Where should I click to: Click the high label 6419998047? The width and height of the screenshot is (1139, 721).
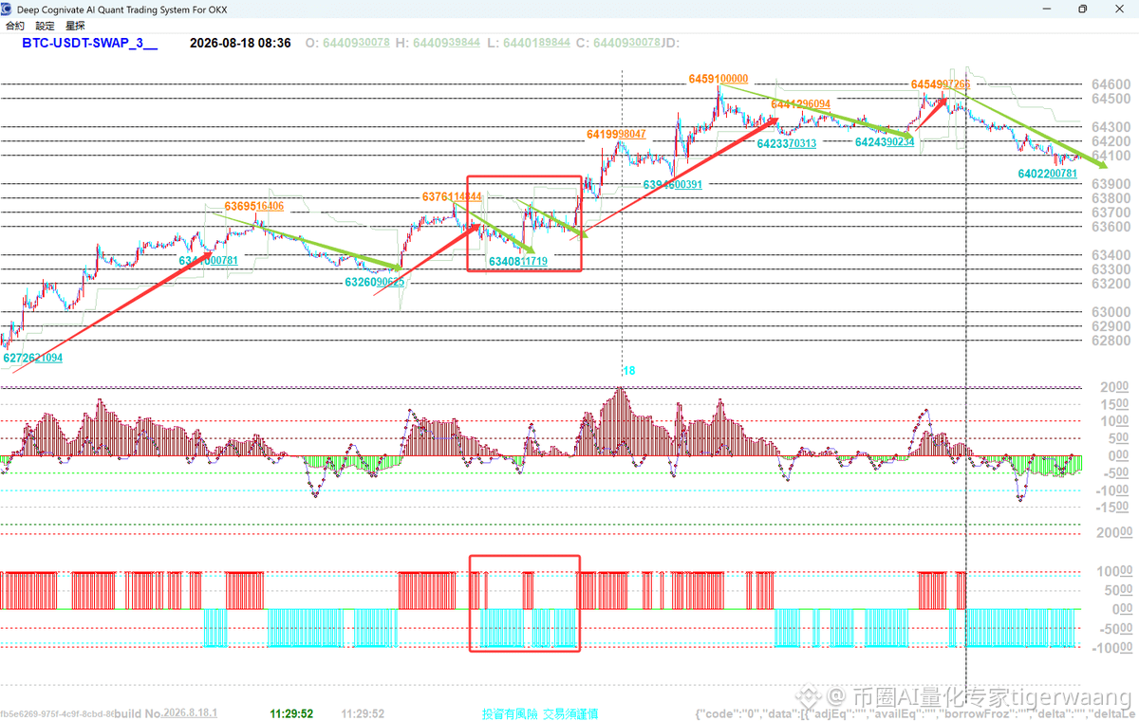tap(616, 135)
